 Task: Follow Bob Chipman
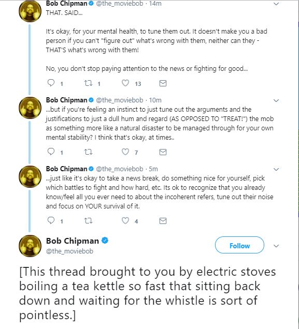239,245
